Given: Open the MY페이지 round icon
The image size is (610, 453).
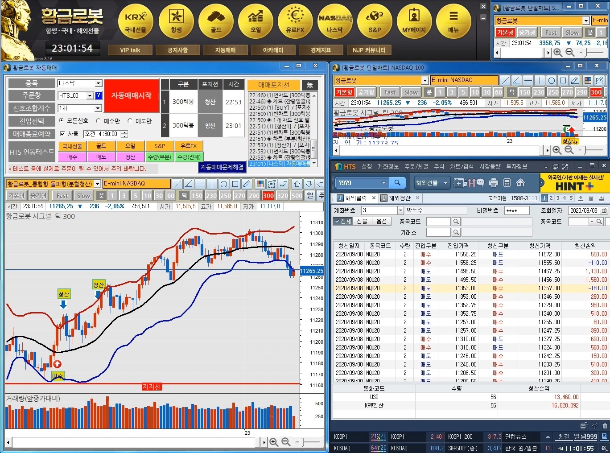Looking at the screenshot, I should click(414, 21).
